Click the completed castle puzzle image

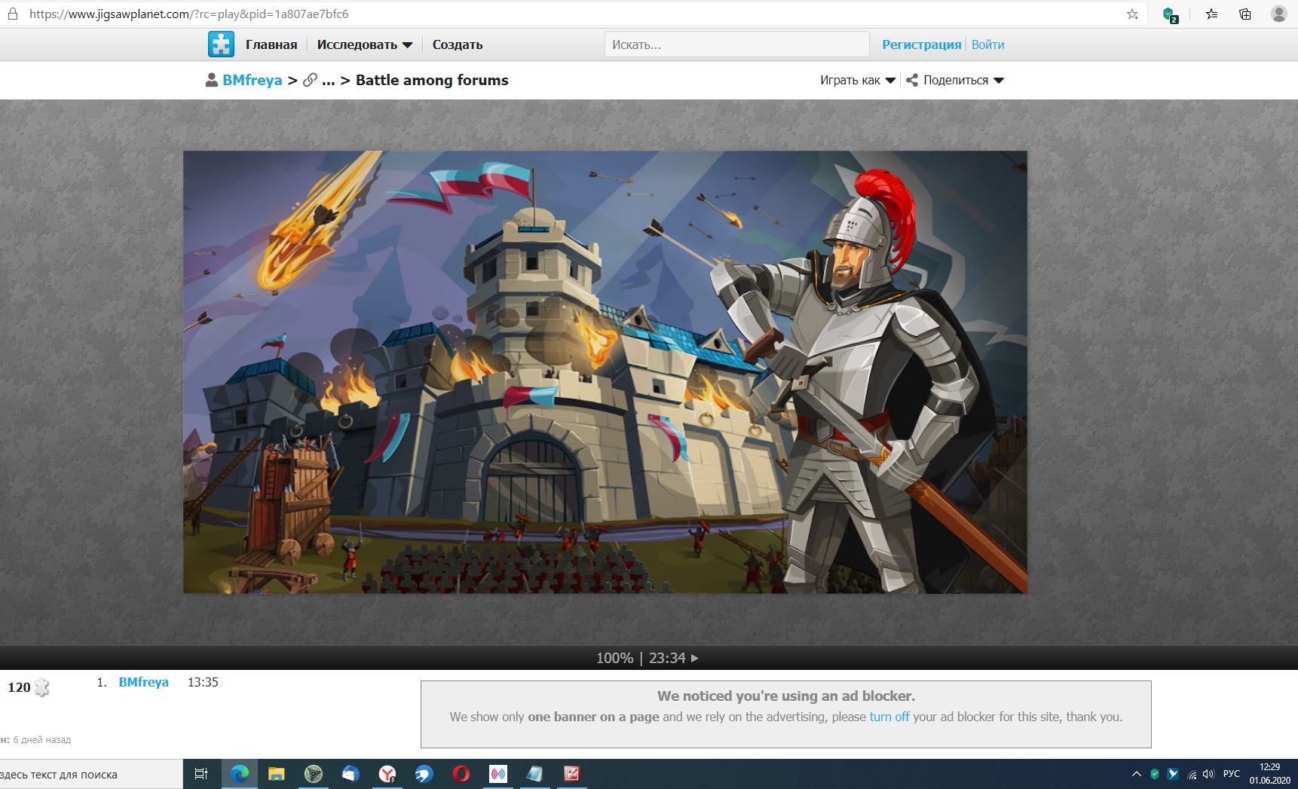(605, 372)
